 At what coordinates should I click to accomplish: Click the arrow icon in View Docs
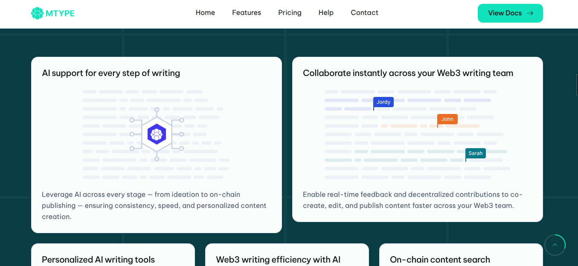click(x=530, y=13)
